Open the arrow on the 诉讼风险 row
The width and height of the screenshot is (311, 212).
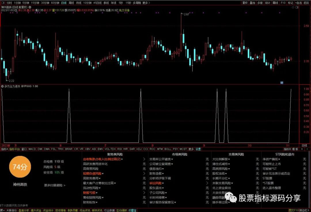207,183
